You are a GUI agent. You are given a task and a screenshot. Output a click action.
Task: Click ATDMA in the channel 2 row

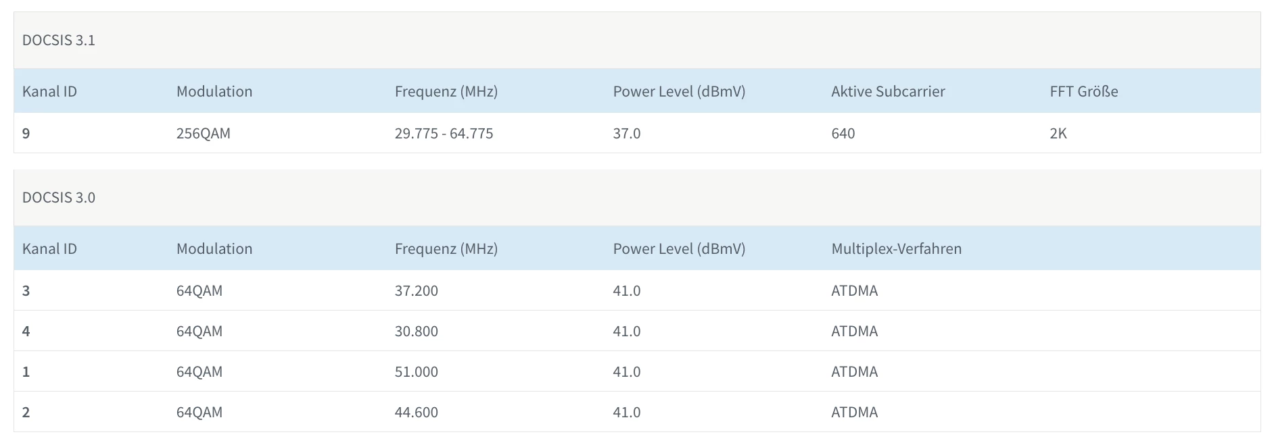point(854,413)
